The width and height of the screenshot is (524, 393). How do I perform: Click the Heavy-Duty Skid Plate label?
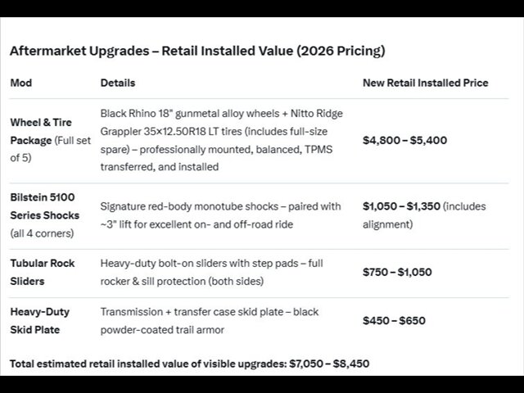(39, 320)
